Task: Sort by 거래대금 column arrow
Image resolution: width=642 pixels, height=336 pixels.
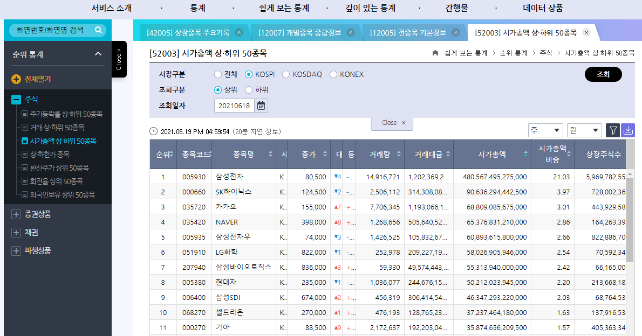Action: (448, 154)
